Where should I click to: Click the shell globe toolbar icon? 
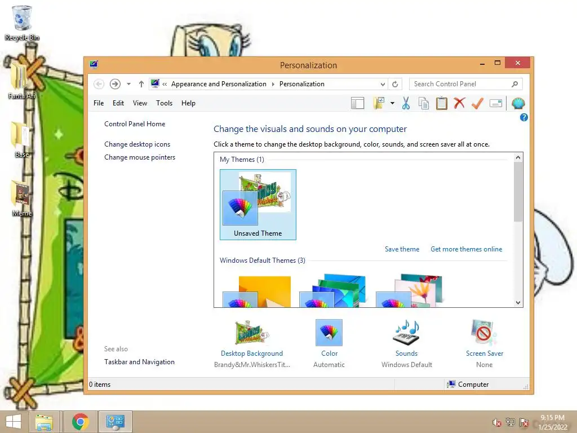coord(518,104)
